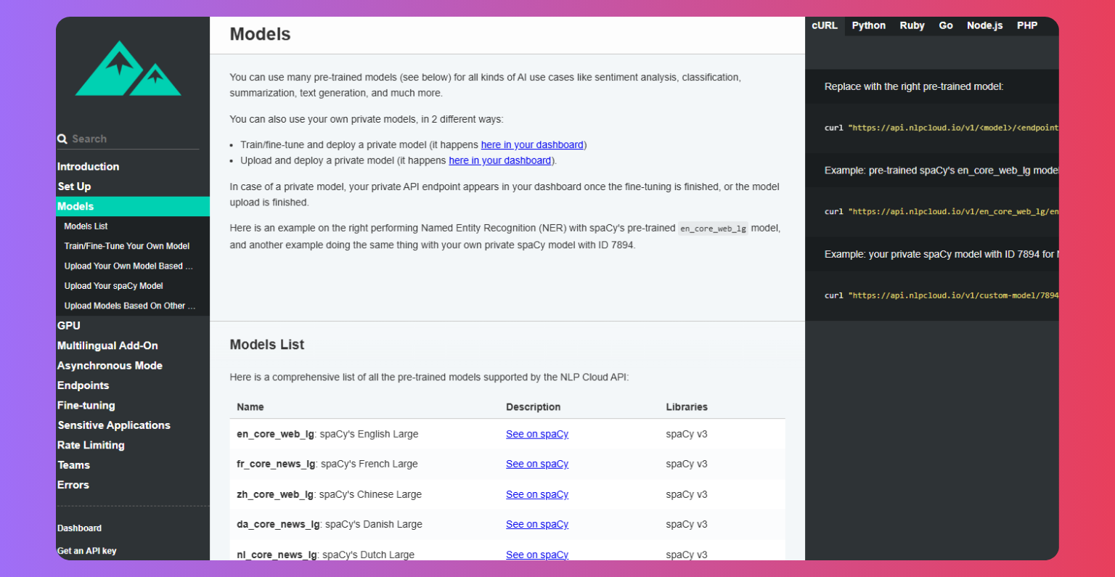Screen dimensions: 1115x577
Task: Click the Name column header
Action: click(x=250, y=407)
